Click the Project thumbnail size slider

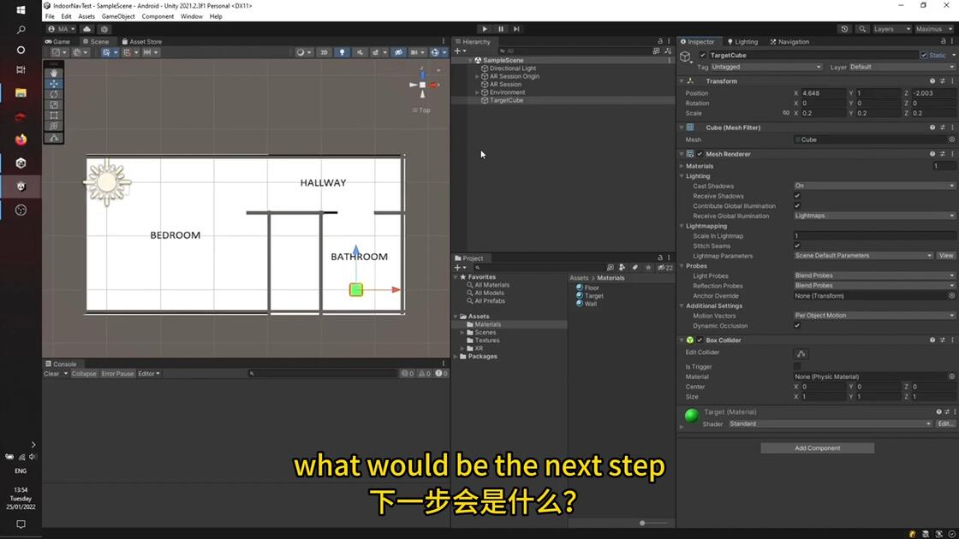point(653,523)
